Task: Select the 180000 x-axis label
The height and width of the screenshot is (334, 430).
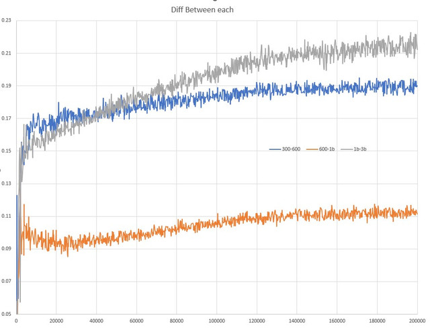Action: (x=377, y=321)
